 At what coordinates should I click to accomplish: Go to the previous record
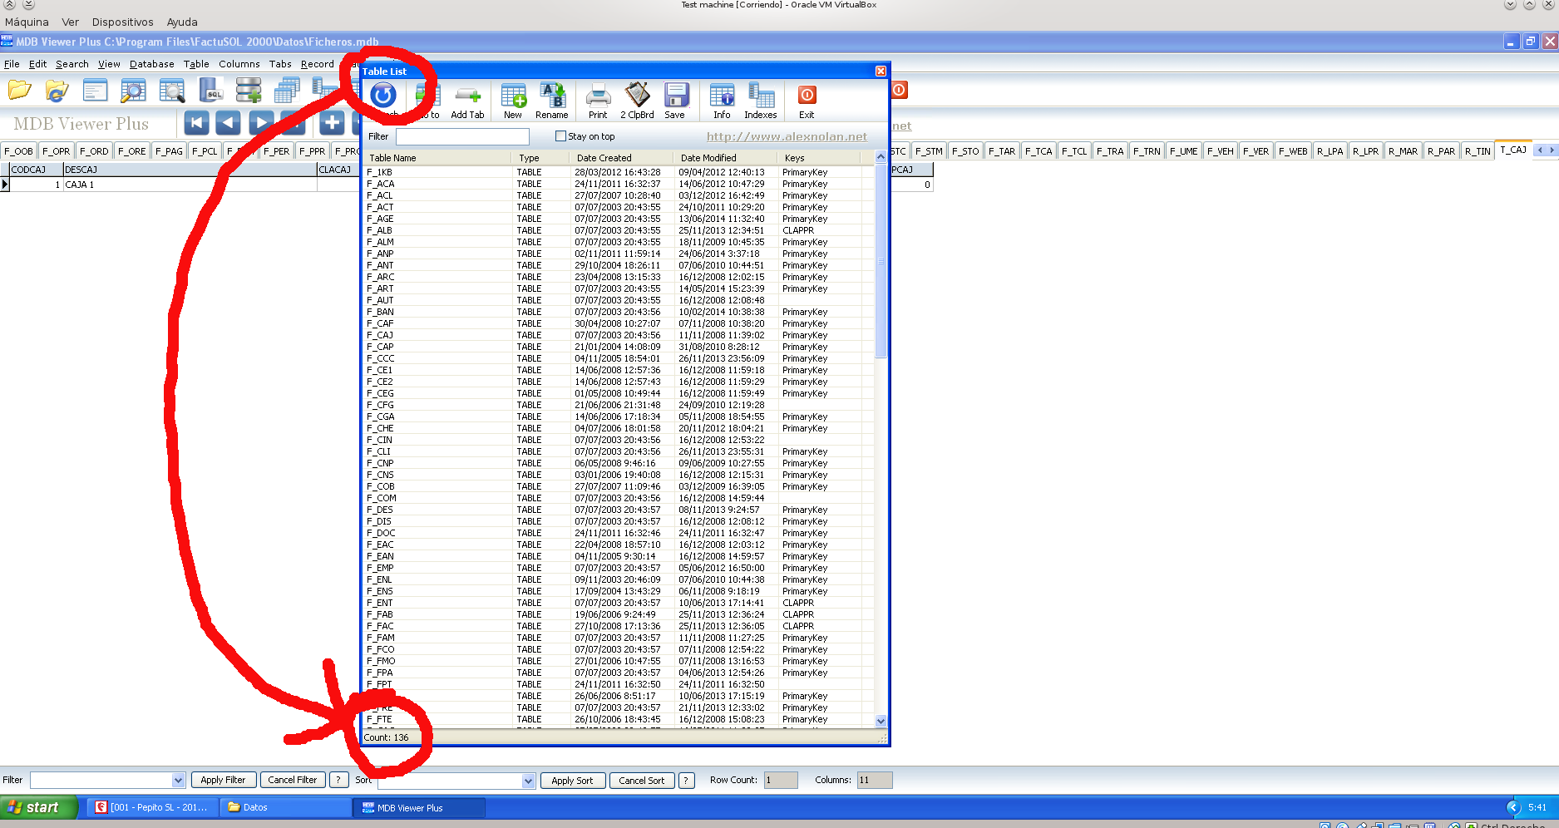point(228,123)
